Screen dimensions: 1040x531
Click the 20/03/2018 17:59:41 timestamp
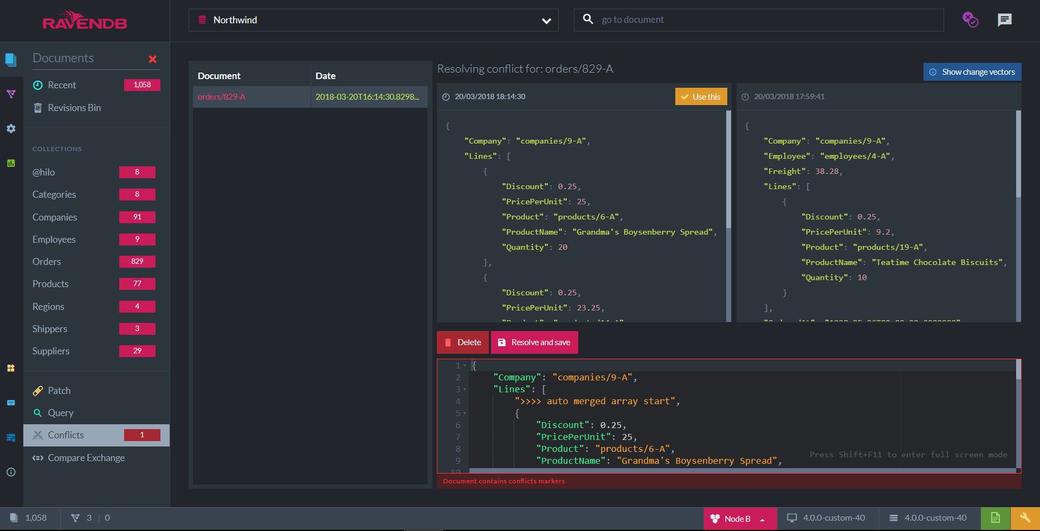click(789, 97)
